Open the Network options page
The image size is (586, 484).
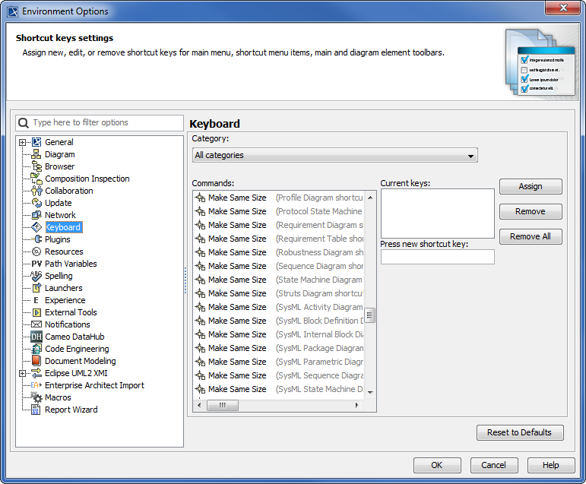click(x=60, y=215)
